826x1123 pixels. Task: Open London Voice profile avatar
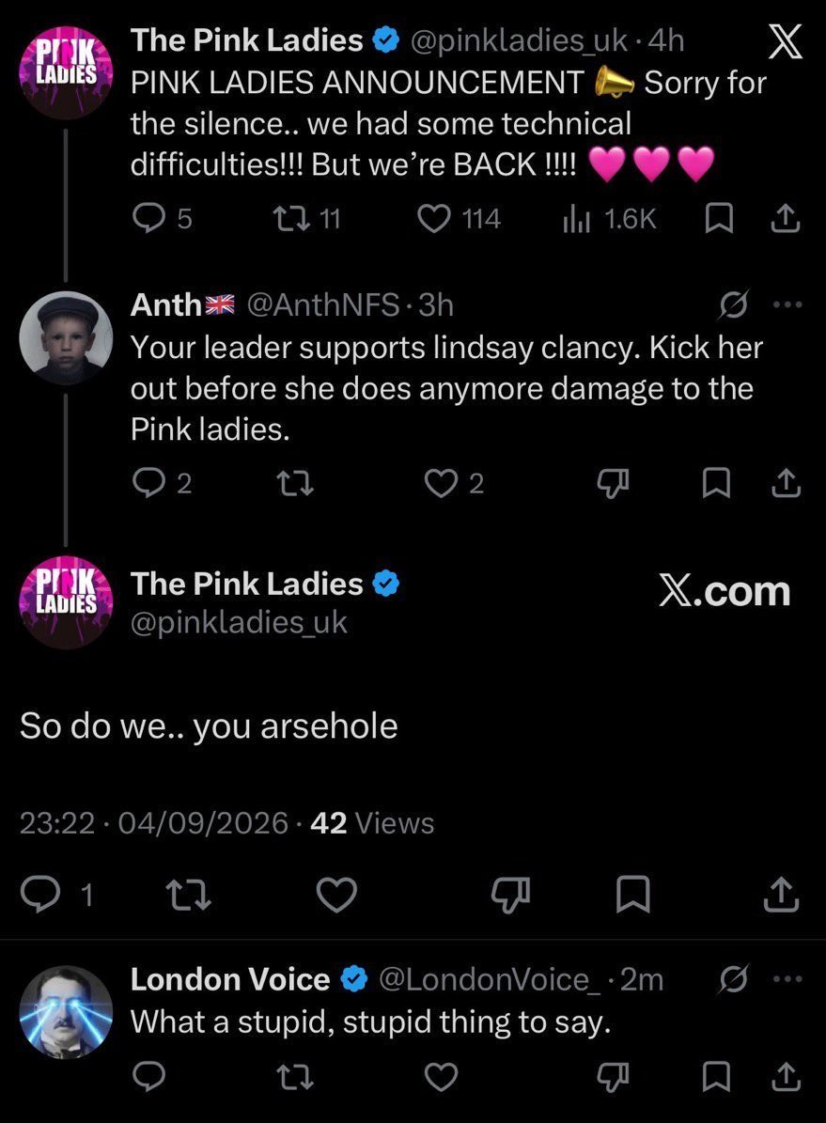pyautogui.click(x=66, y=1012)
